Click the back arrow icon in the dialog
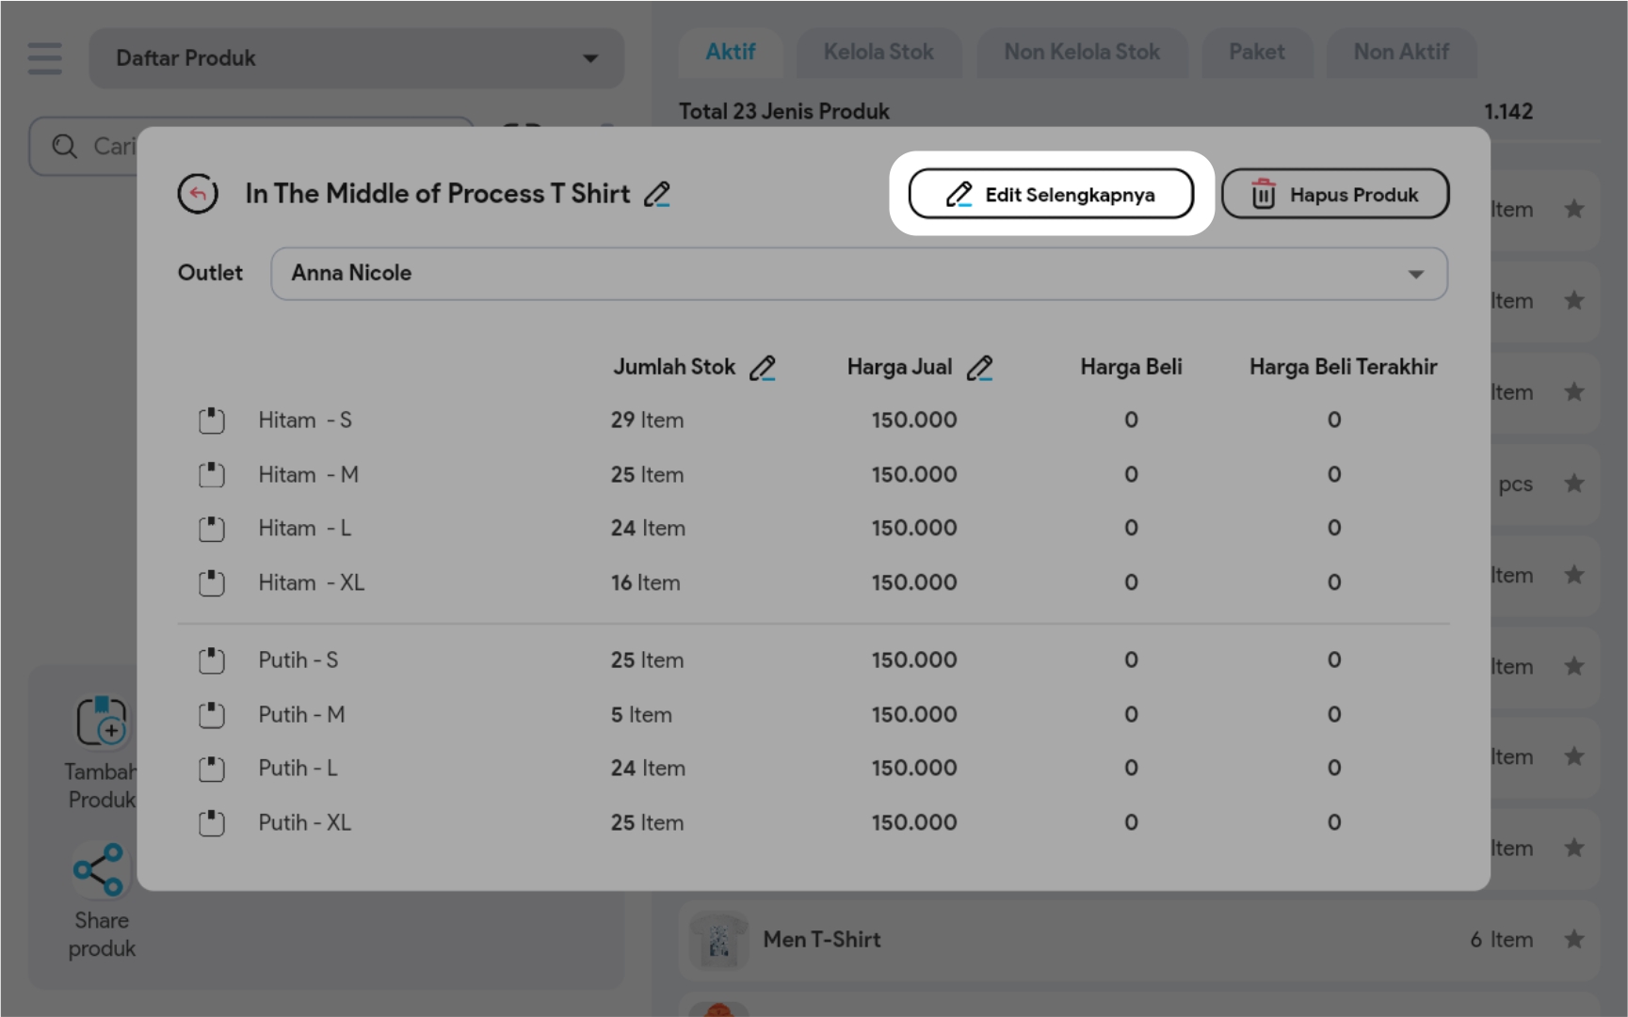This screenshot has width=1628, height=1017. click(198, 194)
